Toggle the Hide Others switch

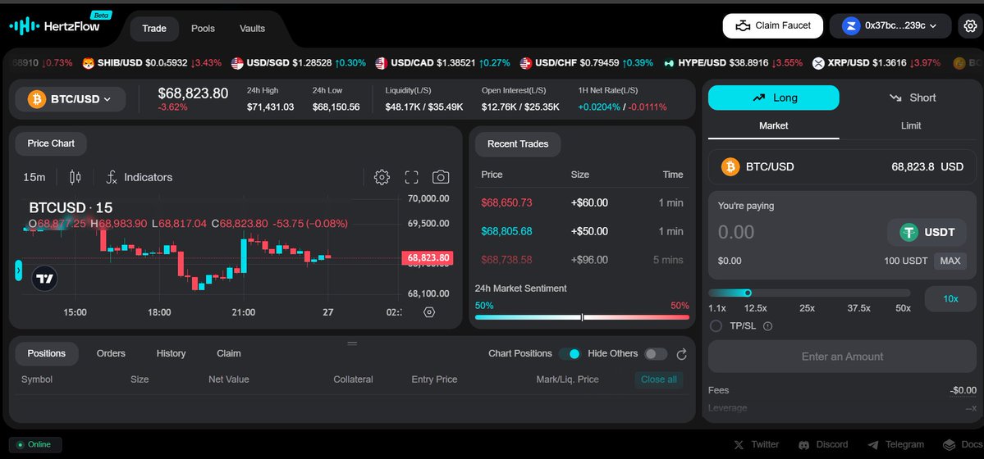point(656,354)
